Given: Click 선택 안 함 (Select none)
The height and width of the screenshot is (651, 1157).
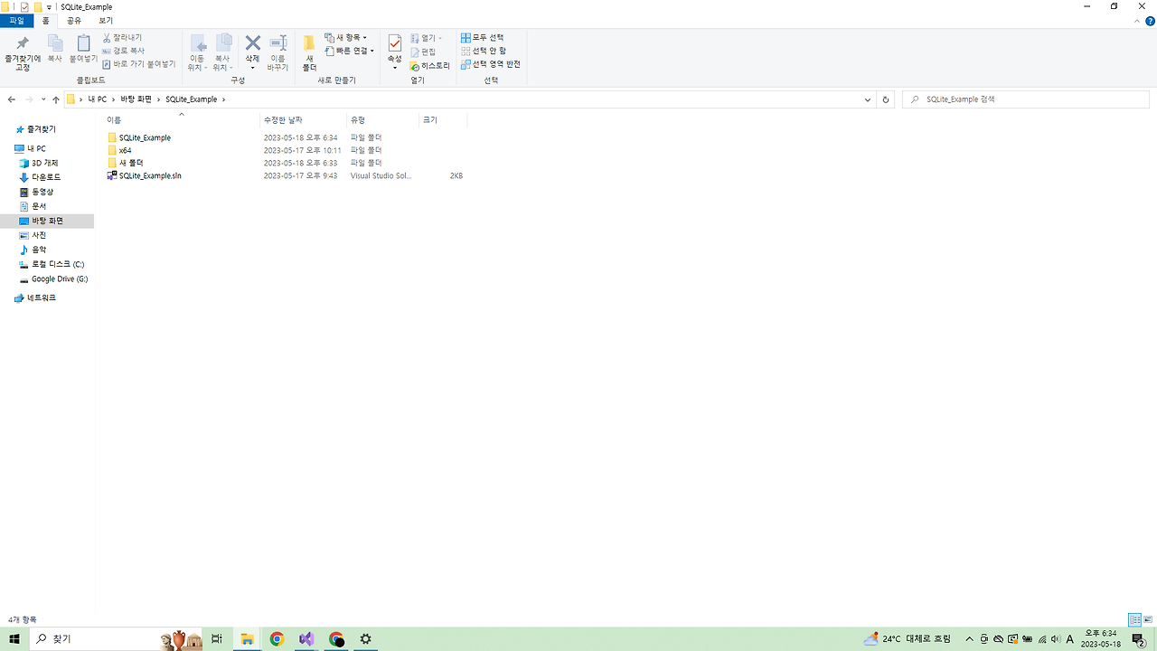Looking at the screenshot, I should [484, 51].
